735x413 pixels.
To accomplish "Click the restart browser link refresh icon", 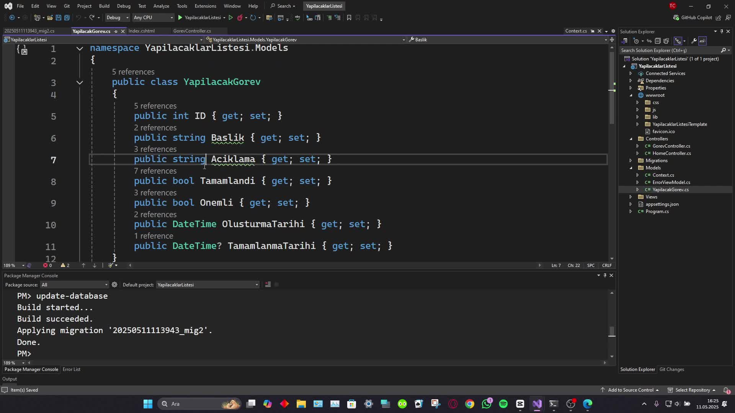I will point(253,18).
